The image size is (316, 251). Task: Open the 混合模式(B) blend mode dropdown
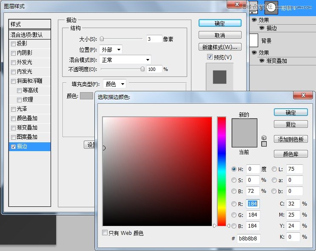(x=125, y=60)
